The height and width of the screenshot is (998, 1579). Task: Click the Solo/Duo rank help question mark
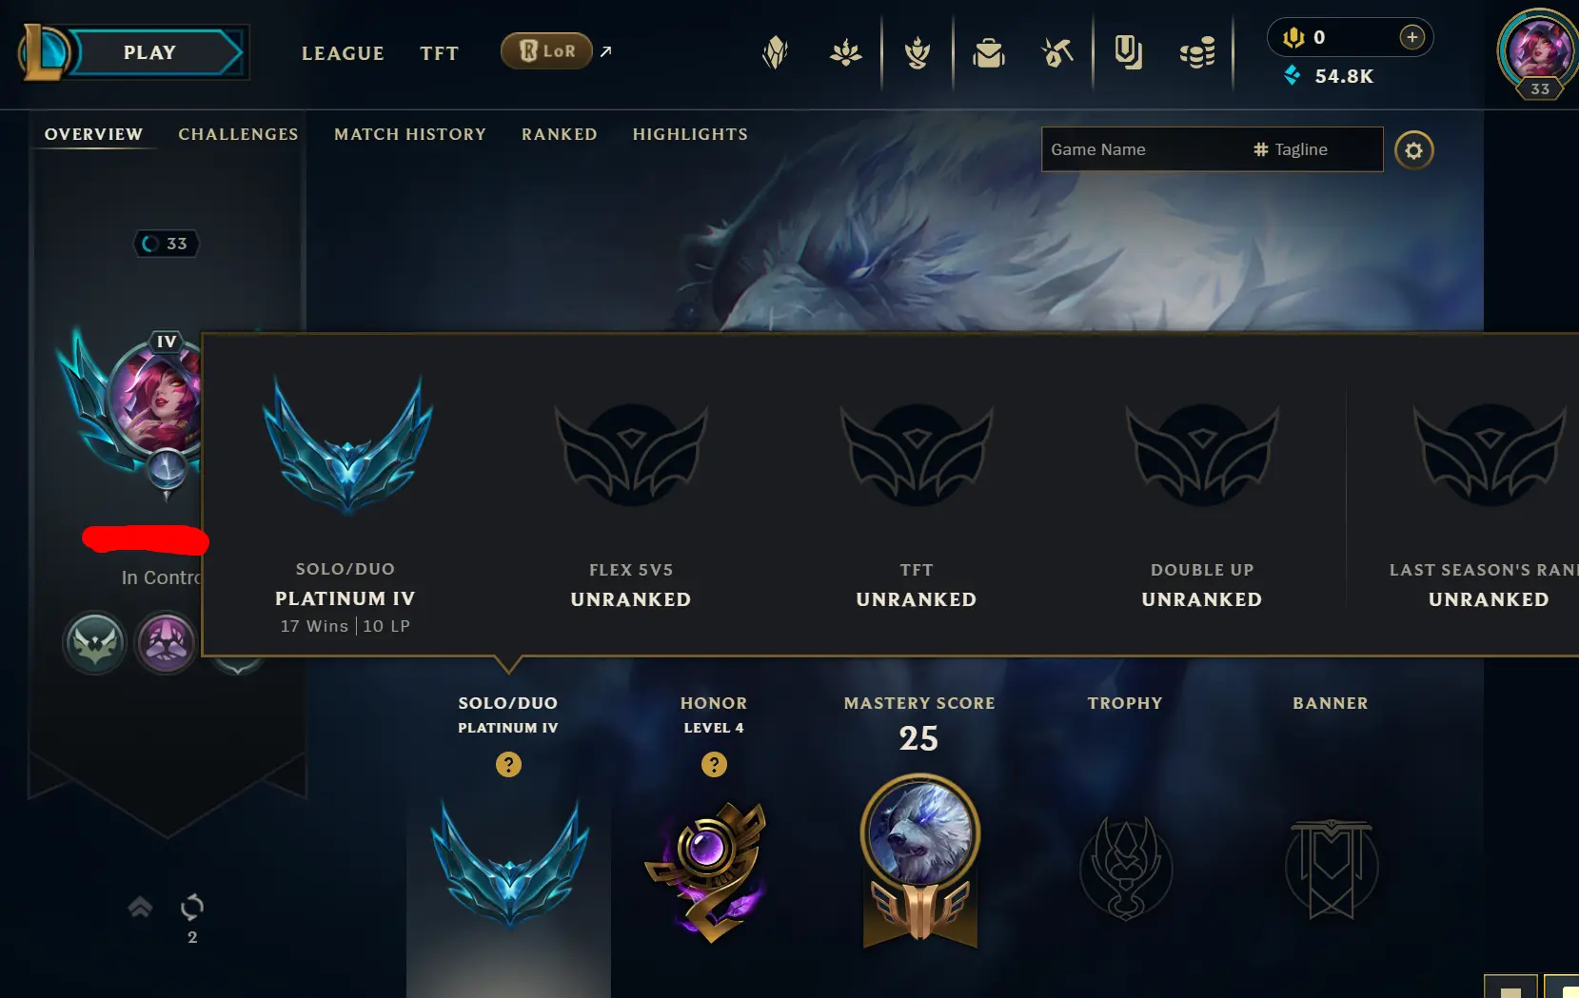pos(508,764)
